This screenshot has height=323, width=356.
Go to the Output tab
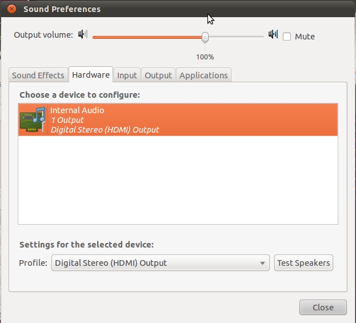tap(158, 75)
